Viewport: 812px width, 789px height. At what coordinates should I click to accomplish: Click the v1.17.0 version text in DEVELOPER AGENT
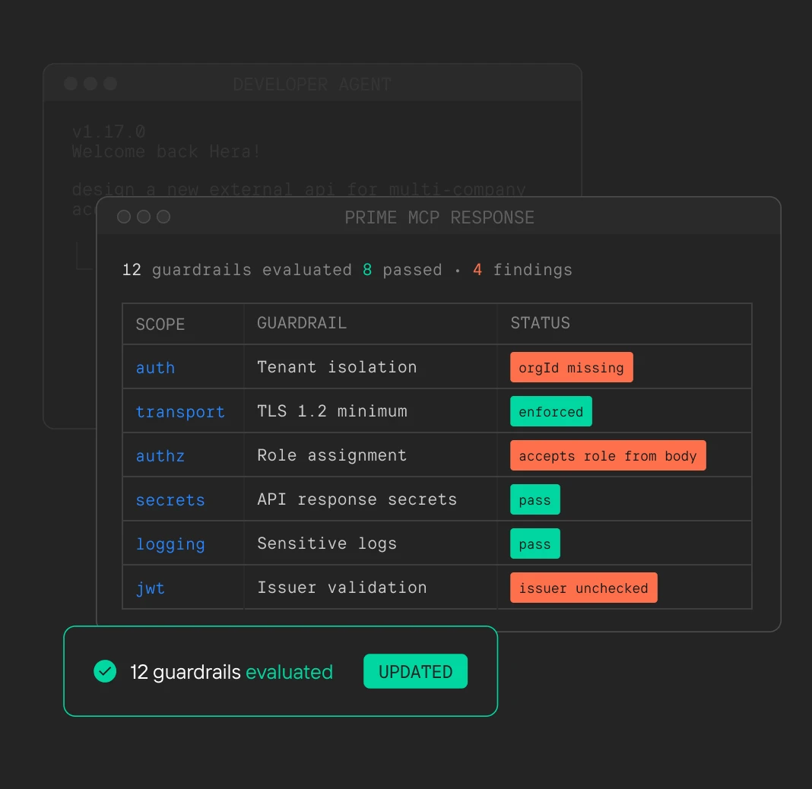point(108,131)
